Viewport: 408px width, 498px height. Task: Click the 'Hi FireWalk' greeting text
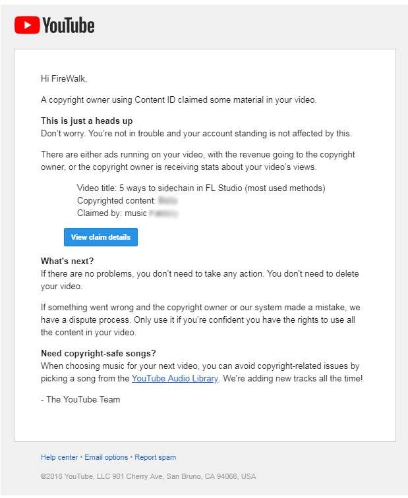64,79
